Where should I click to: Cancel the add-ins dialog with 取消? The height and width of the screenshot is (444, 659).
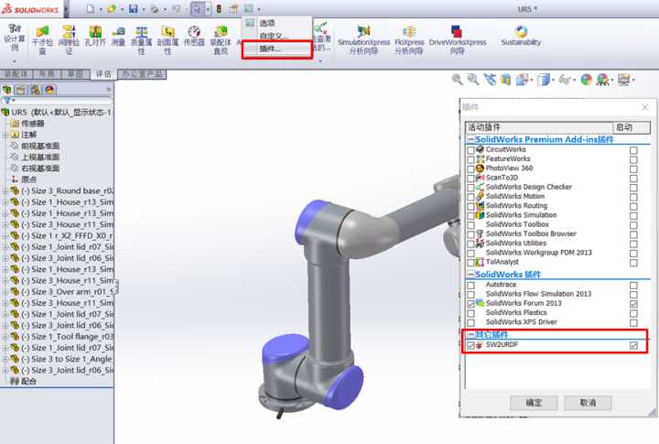(588, 403)
